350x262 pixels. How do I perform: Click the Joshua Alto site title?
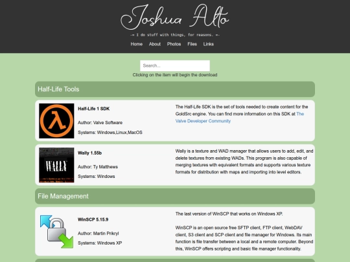(175, 17)
